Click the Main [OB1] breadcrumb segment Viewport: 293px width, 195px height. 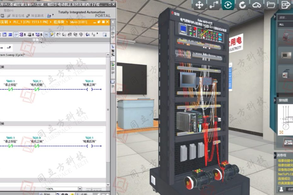(78, 22)
